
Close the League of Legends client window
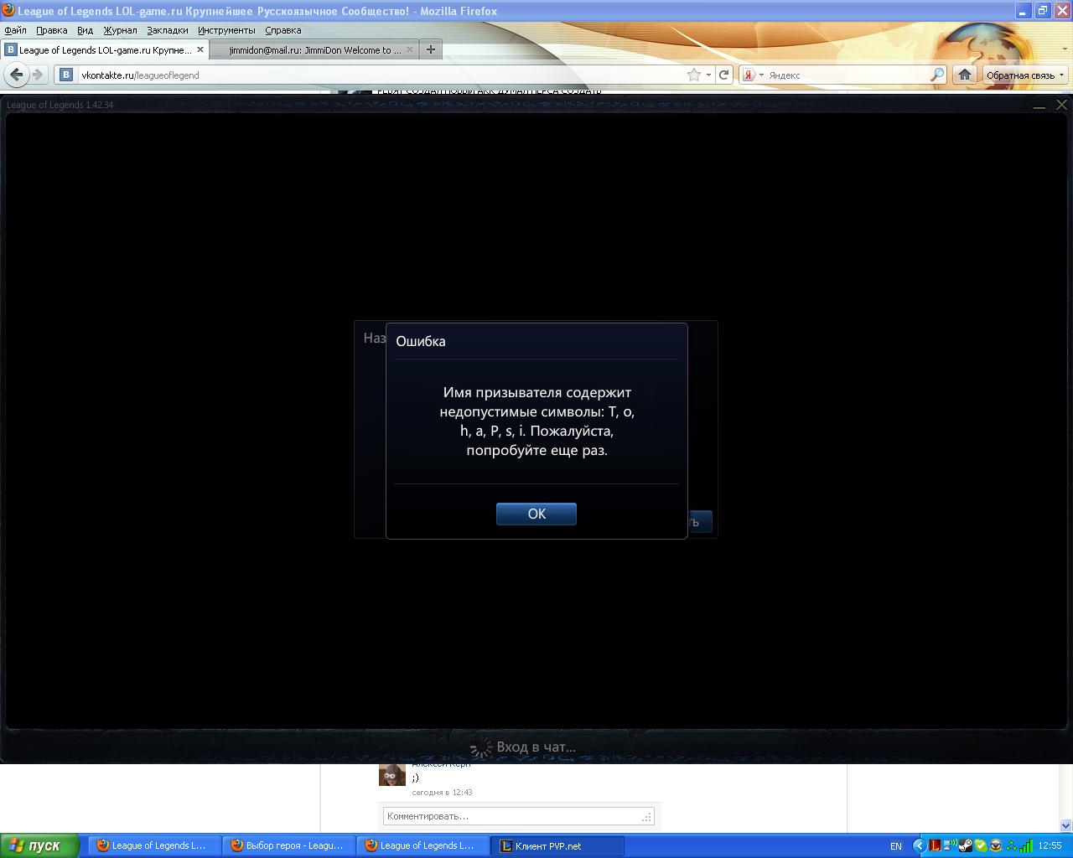(1061, 106)
